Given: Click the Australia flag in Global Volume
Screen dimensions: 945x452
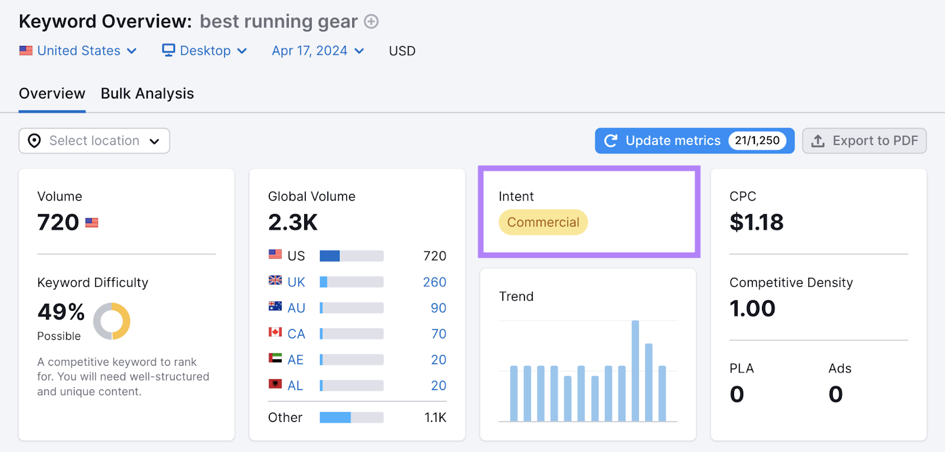Looking at the screenshot, I should pos(275,306).
